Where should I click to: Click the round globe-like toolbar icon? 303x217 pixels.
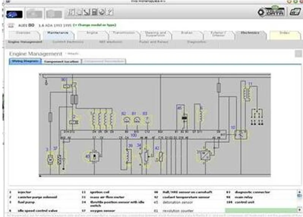[102, 12]
